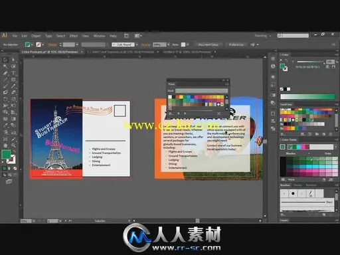Select the Zoom tool
This screenshot has width=340, height=255.
coord(13,145)
